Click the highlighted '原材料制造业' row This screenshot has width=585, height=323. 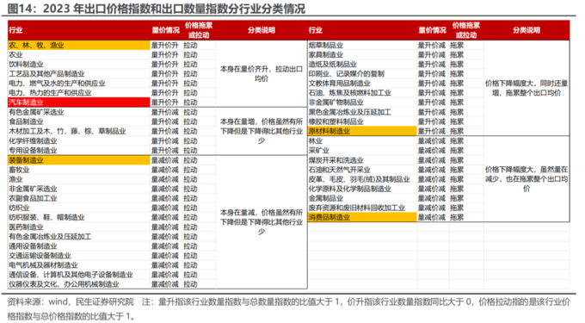(362, 131)
